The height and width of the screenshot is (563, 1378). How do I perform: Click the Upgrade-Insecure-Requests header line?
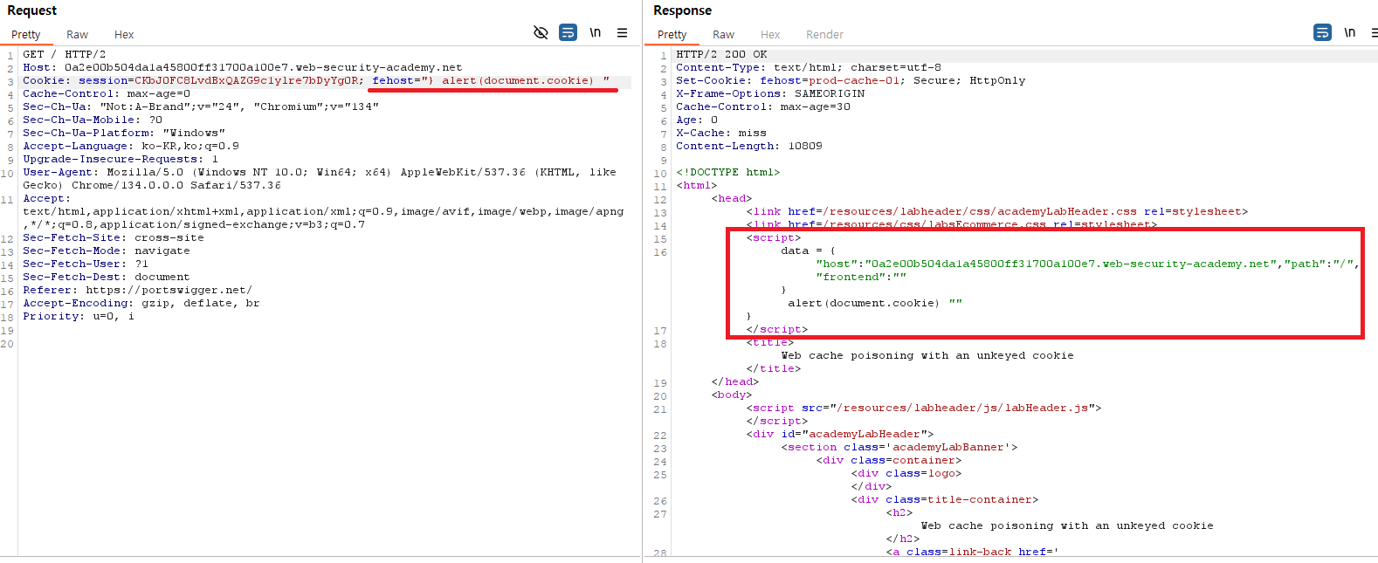pos(121,159)
